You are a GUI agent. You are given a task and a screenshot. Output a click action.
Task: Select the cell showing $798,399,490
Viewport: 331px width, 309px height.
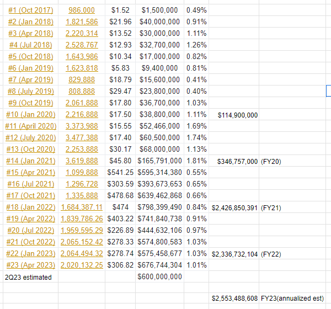pos(159,207)
